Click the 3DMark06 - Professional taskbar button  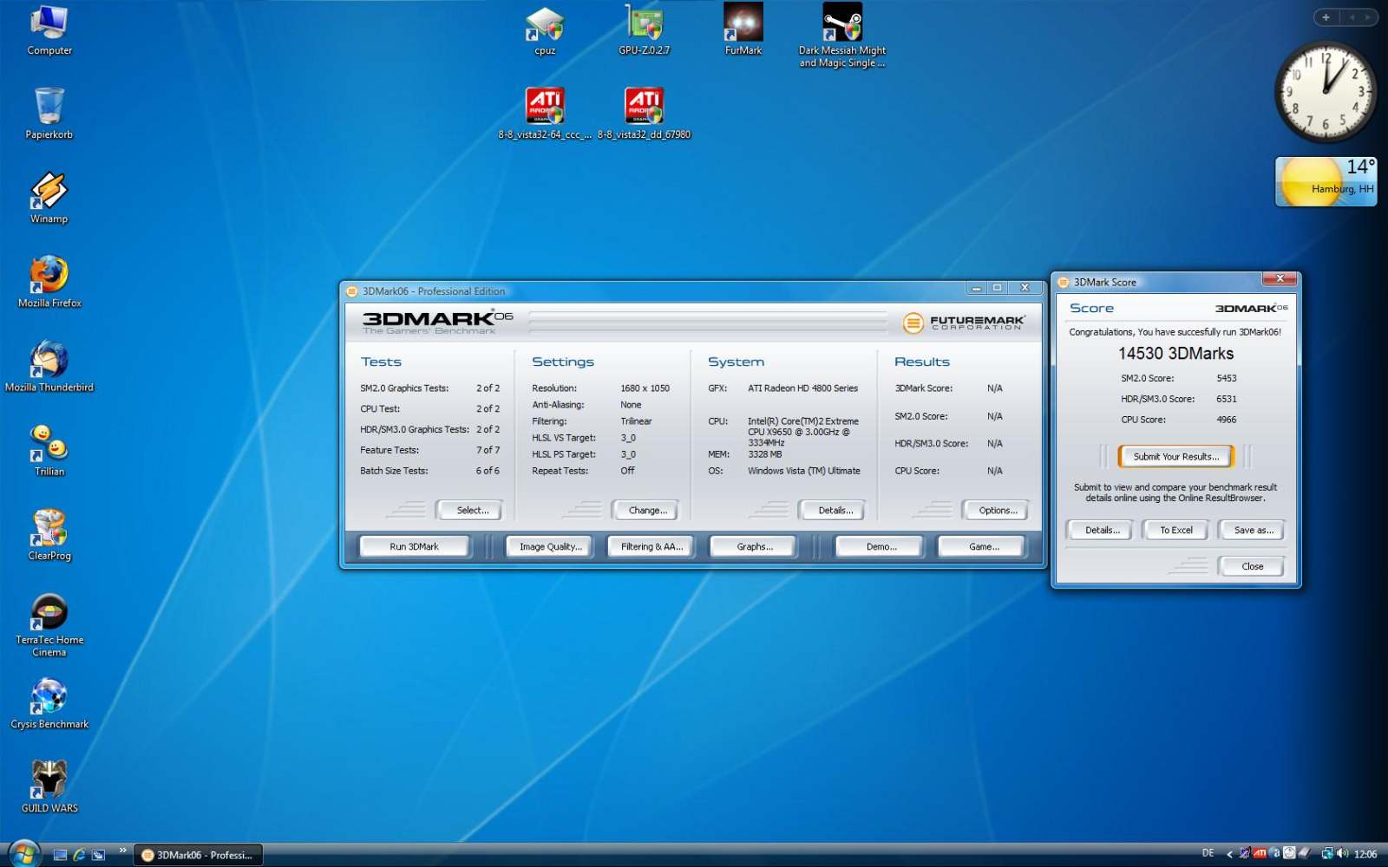point(198,855)
